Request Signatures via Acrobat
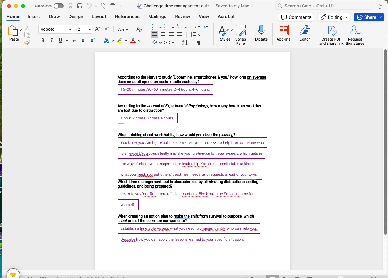The width and height of the screenshot is (388, 278). point(355,35)
